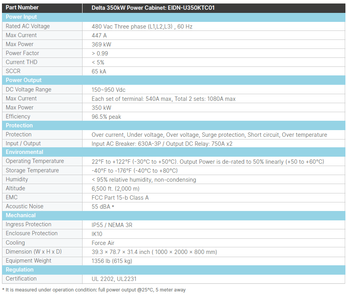347x295 pixels.
Task: Select the "96.5% peak" value
Action: pyautogui.click(x=106, y=117)
